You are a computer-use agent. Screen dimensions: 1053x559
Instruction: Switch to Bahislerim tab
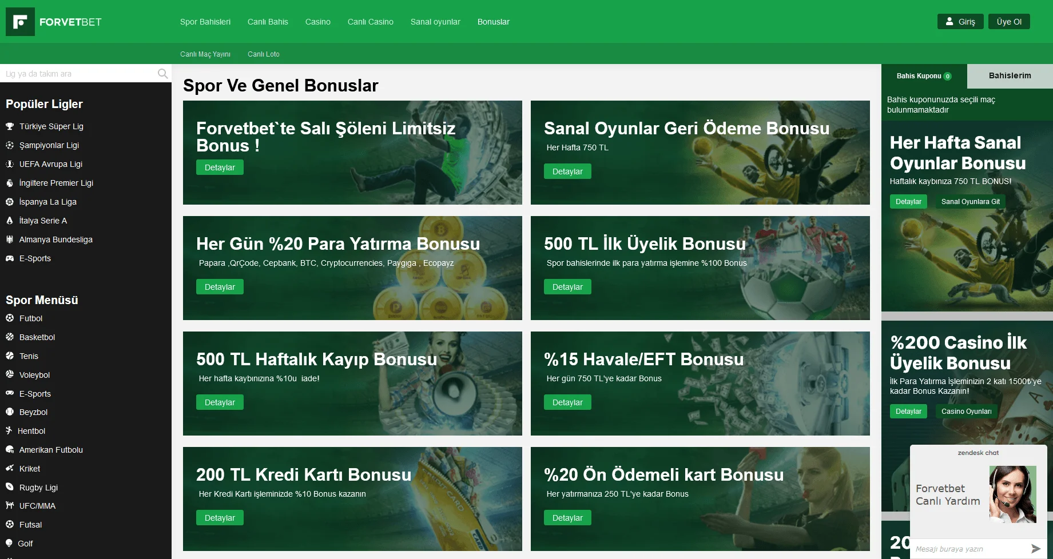[x=1010, y=76]
